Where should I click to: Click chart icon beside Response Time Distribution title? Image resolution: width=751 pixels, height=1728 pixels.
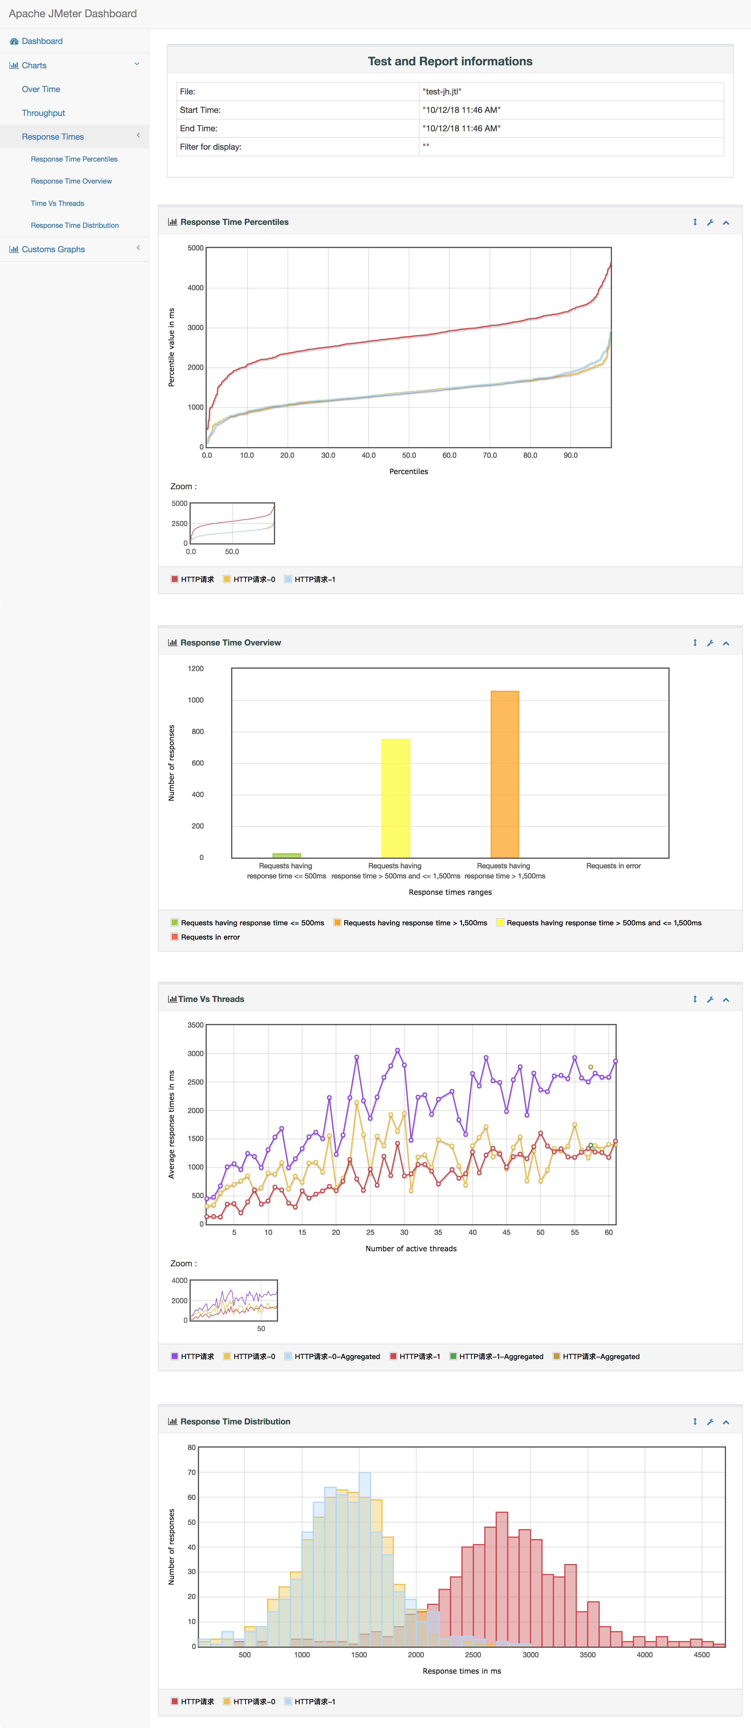pos(173,1421)
